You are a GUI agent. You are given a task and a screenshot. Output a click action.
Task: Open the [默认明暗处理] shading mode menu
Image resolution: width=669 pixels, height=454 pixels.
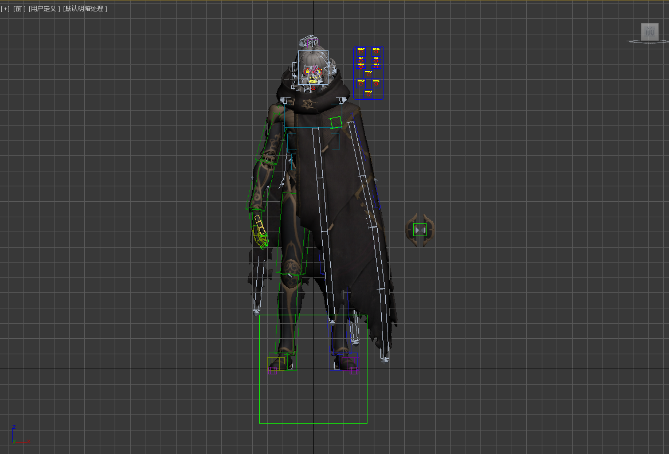coord(85,9)
